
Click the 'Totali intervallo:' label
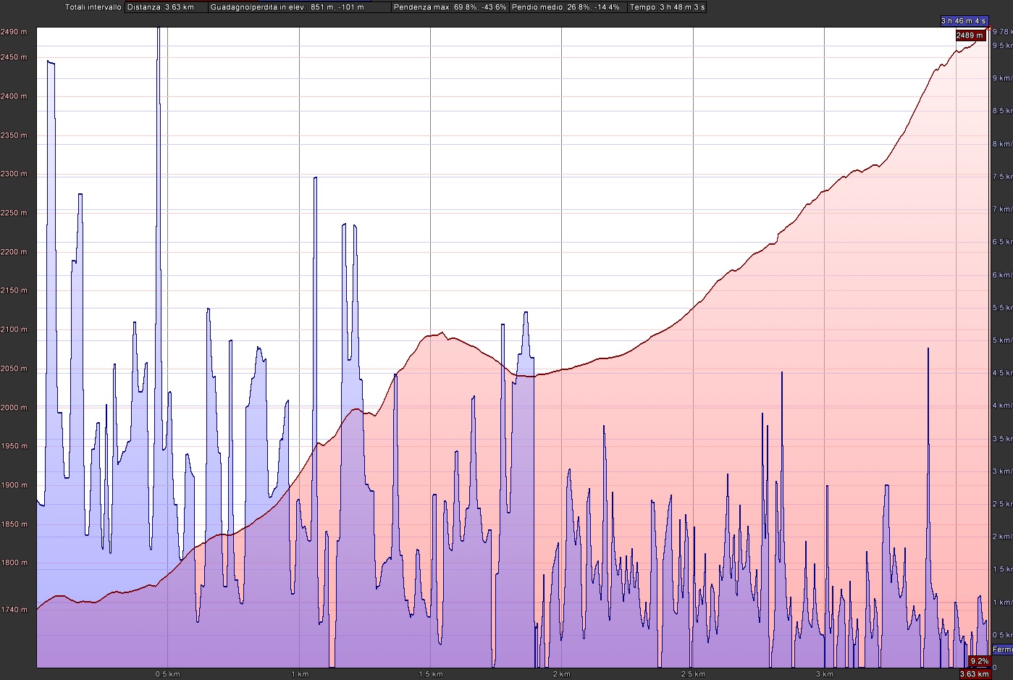point(93,7)
